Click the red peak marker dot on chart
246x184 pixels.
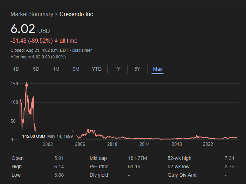pyautogui.click(x=27, y=85)
